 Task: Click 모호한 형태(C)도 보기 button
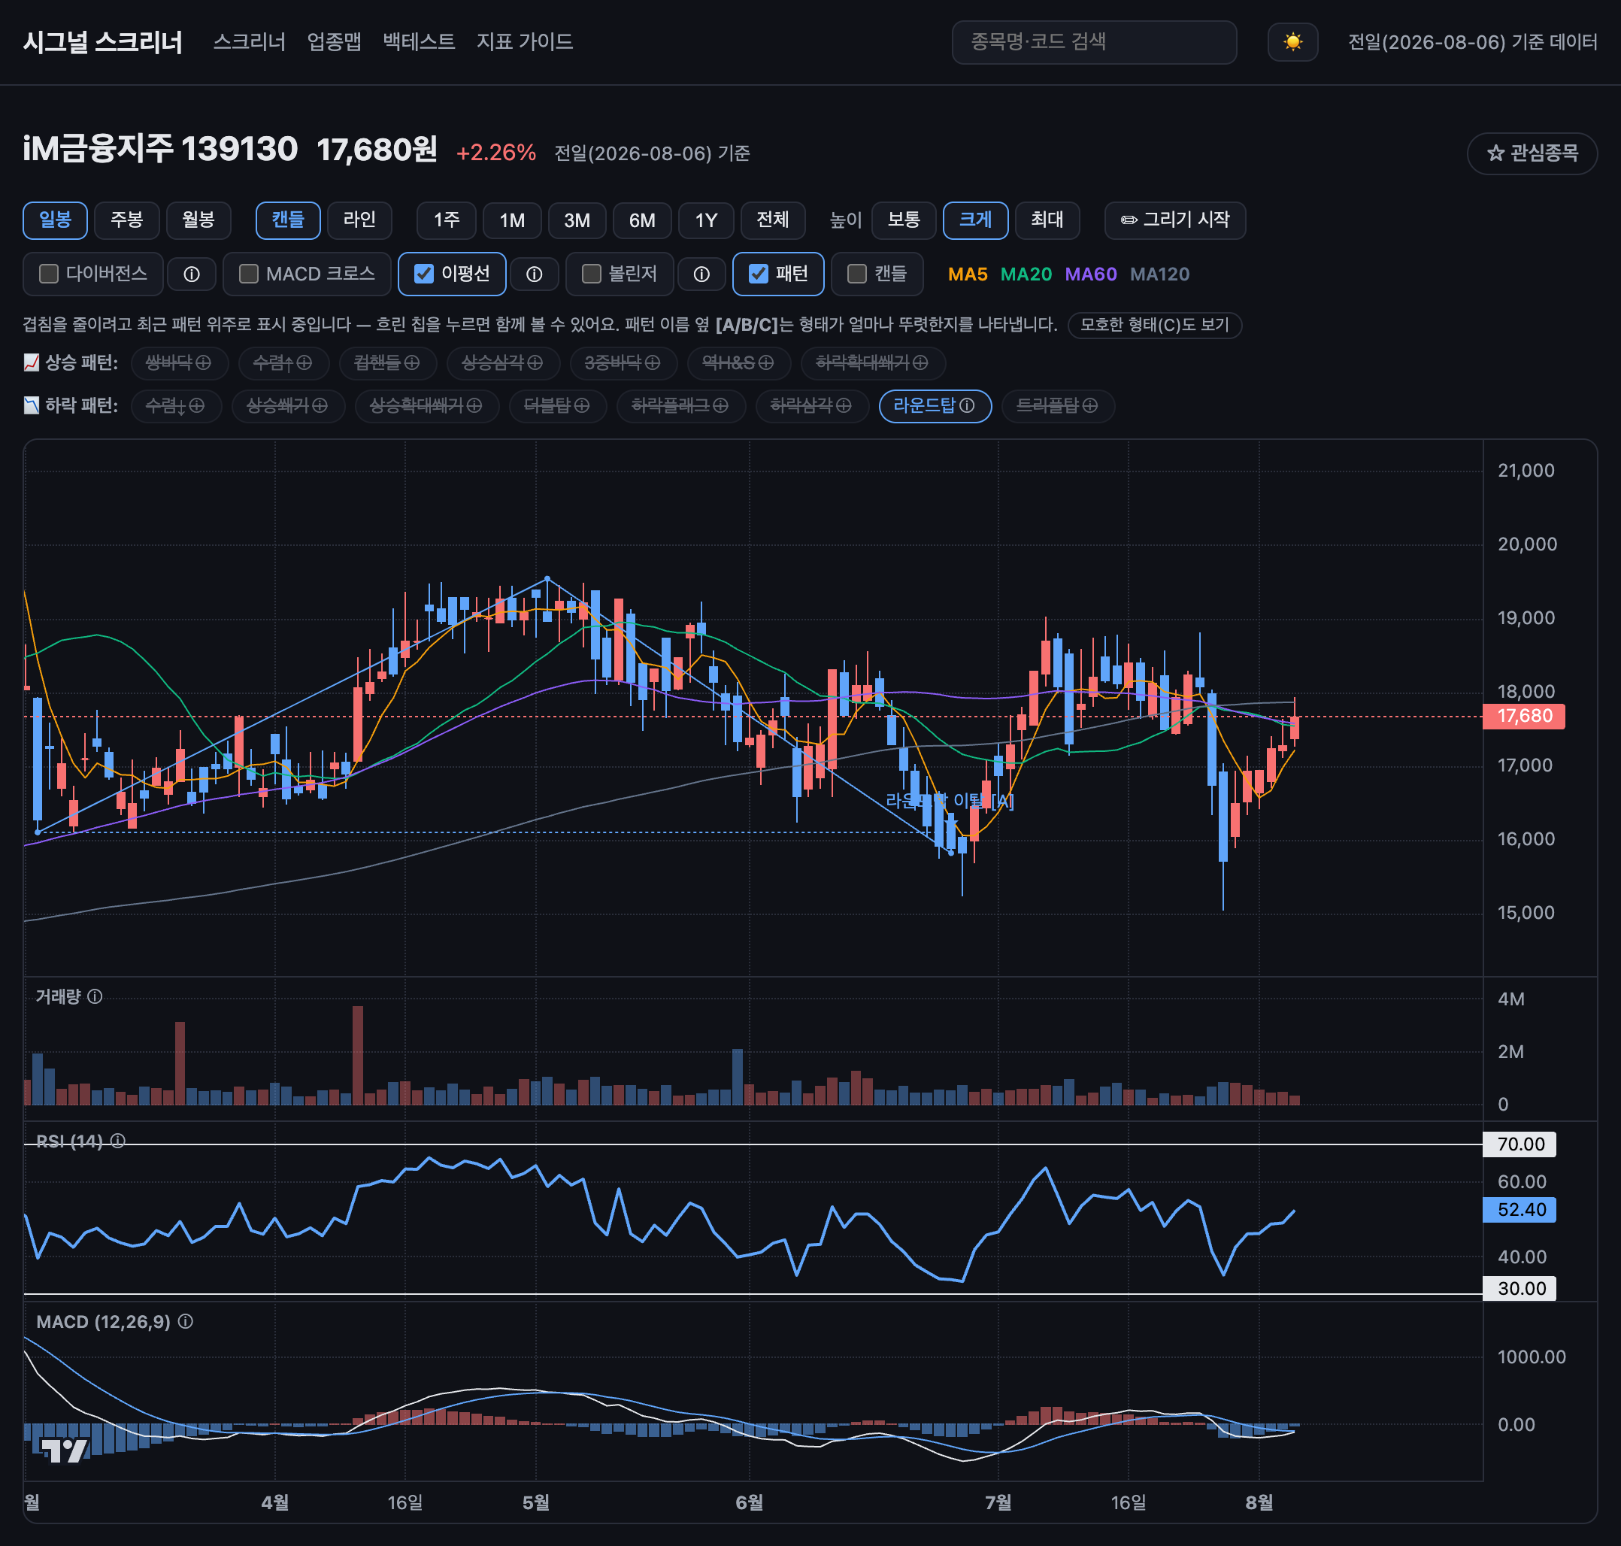(x=1155, y=325)
